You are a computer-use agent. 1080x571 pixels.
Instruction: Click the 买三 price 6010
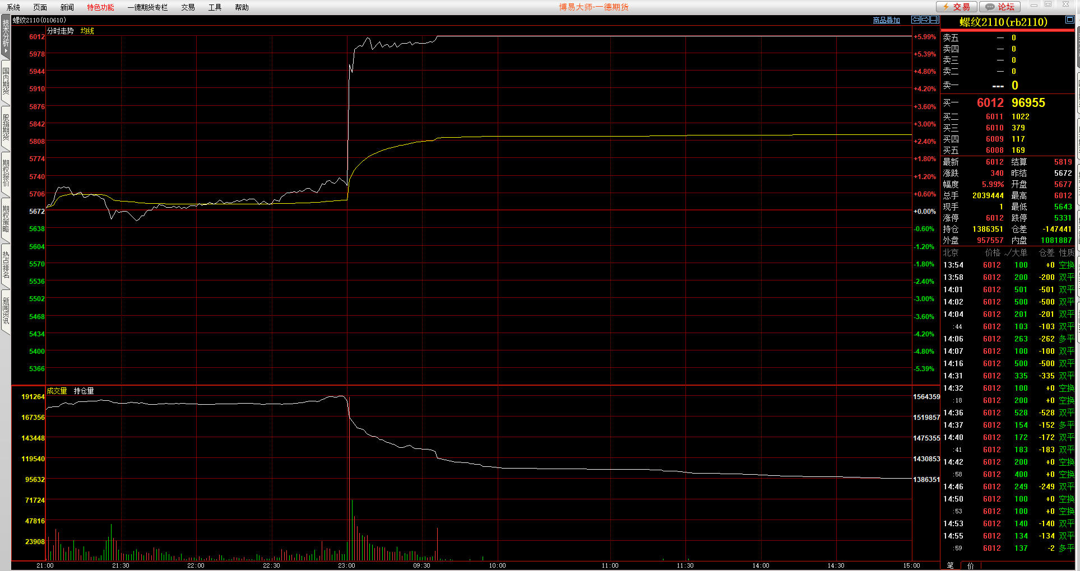(994, 128)
